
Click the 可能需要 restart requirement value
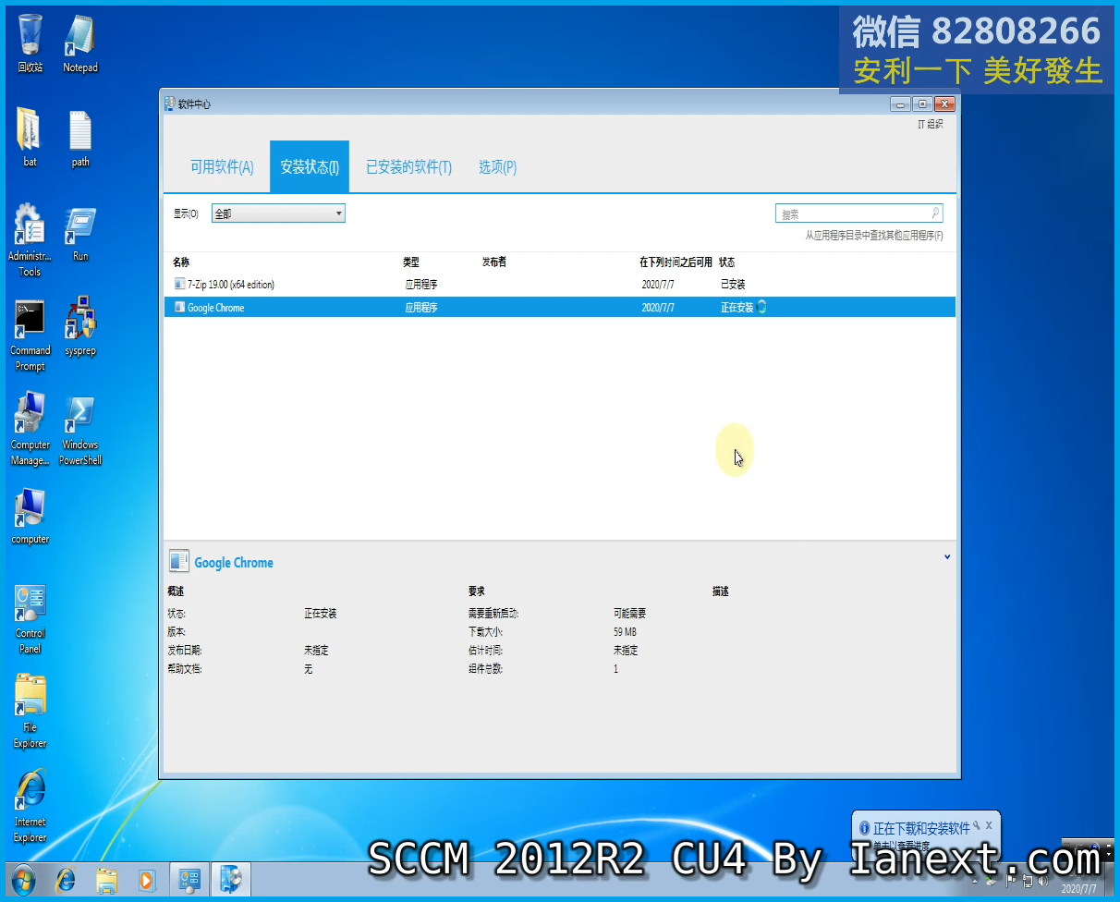tap(630, 614)
